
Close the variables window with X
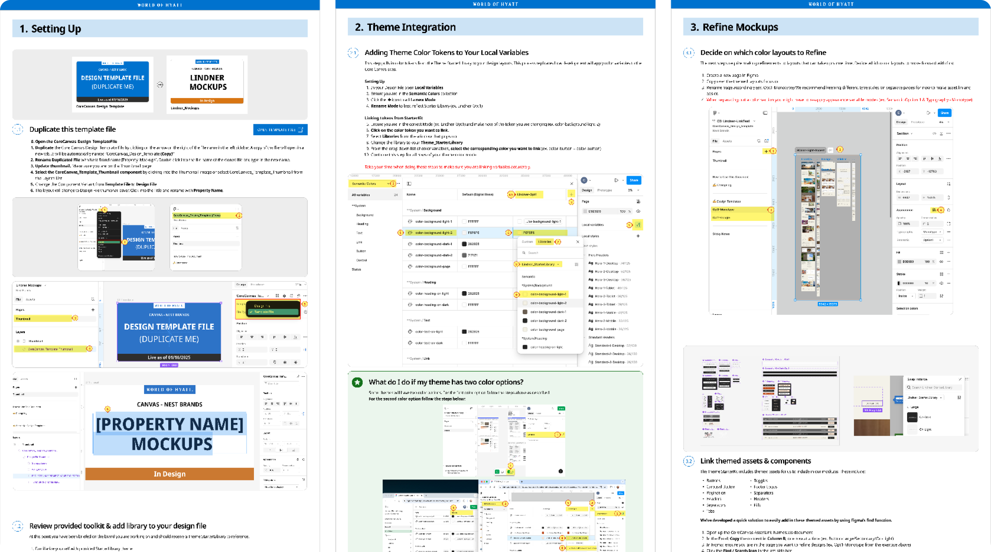(x=572, y=184)
